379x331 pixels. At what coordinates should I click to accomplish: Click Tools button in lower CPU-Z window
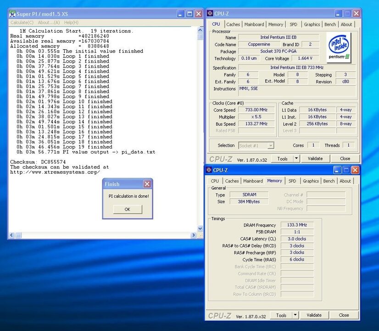(281, 315)
